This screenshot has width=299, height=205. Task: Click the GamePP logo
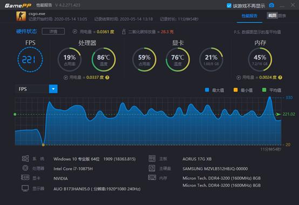18,5
